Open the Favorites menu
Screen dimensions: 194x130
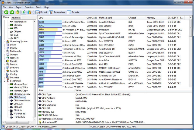29,7
